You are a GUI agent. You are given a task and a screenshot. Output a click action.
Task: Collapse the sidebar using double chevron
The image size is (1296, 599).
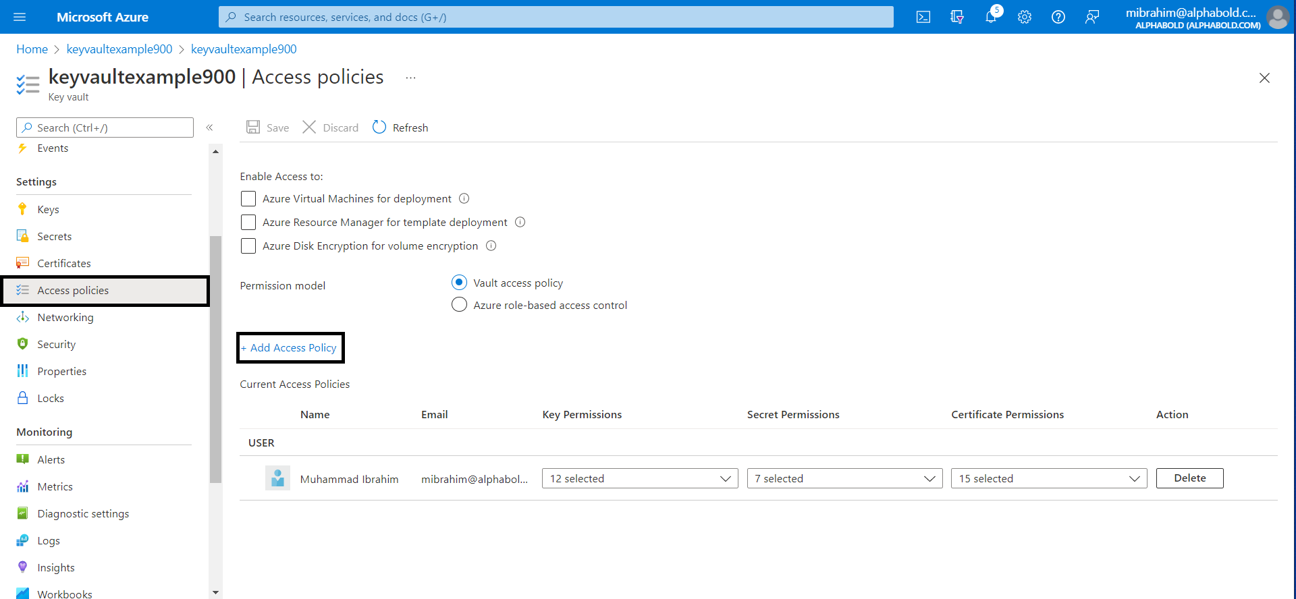[210, 127]
